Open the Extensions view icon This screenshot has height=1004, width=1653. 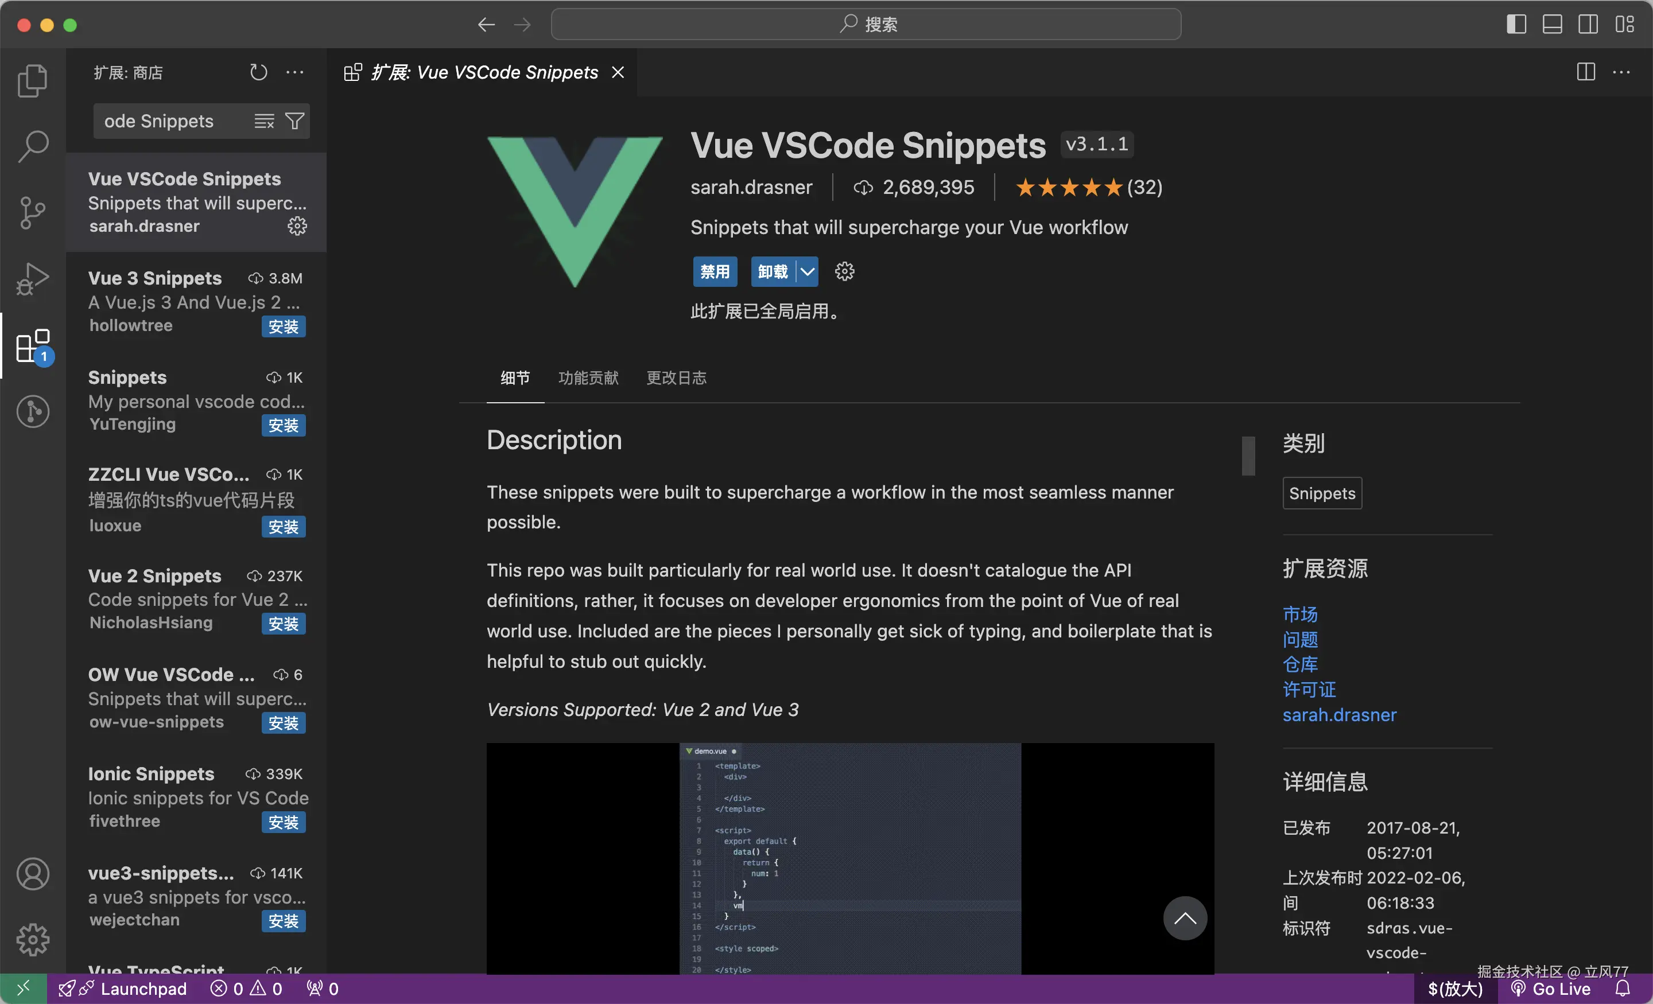pos(32,345)
